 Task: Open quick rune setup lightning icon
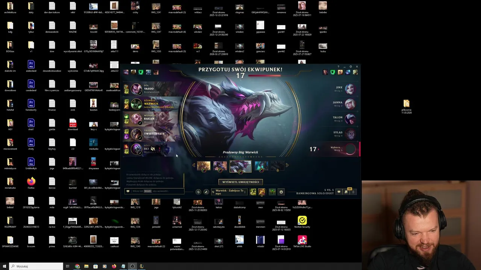coord(198,192)
